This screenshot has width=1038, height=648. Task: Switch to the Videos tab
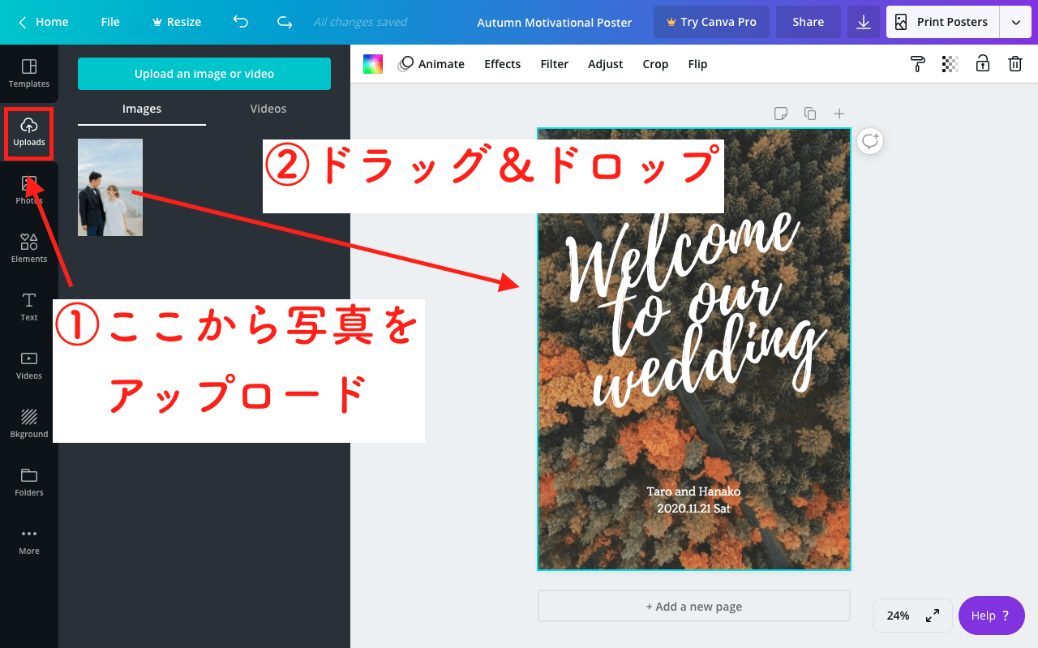pos(268,109)
